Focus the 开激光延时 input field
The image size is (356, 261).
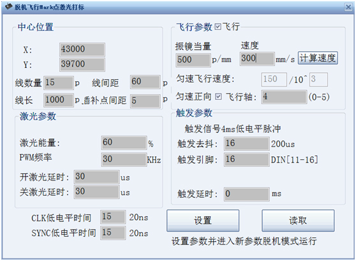(96, 177)
